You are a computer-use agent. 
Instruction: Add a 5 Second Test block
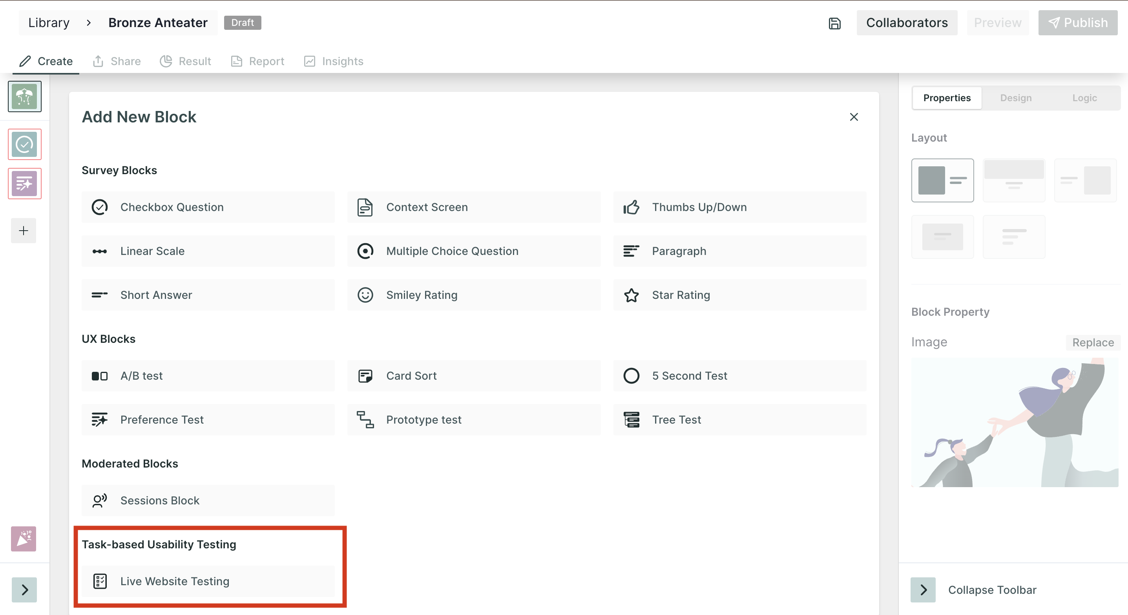coord(739,376)
